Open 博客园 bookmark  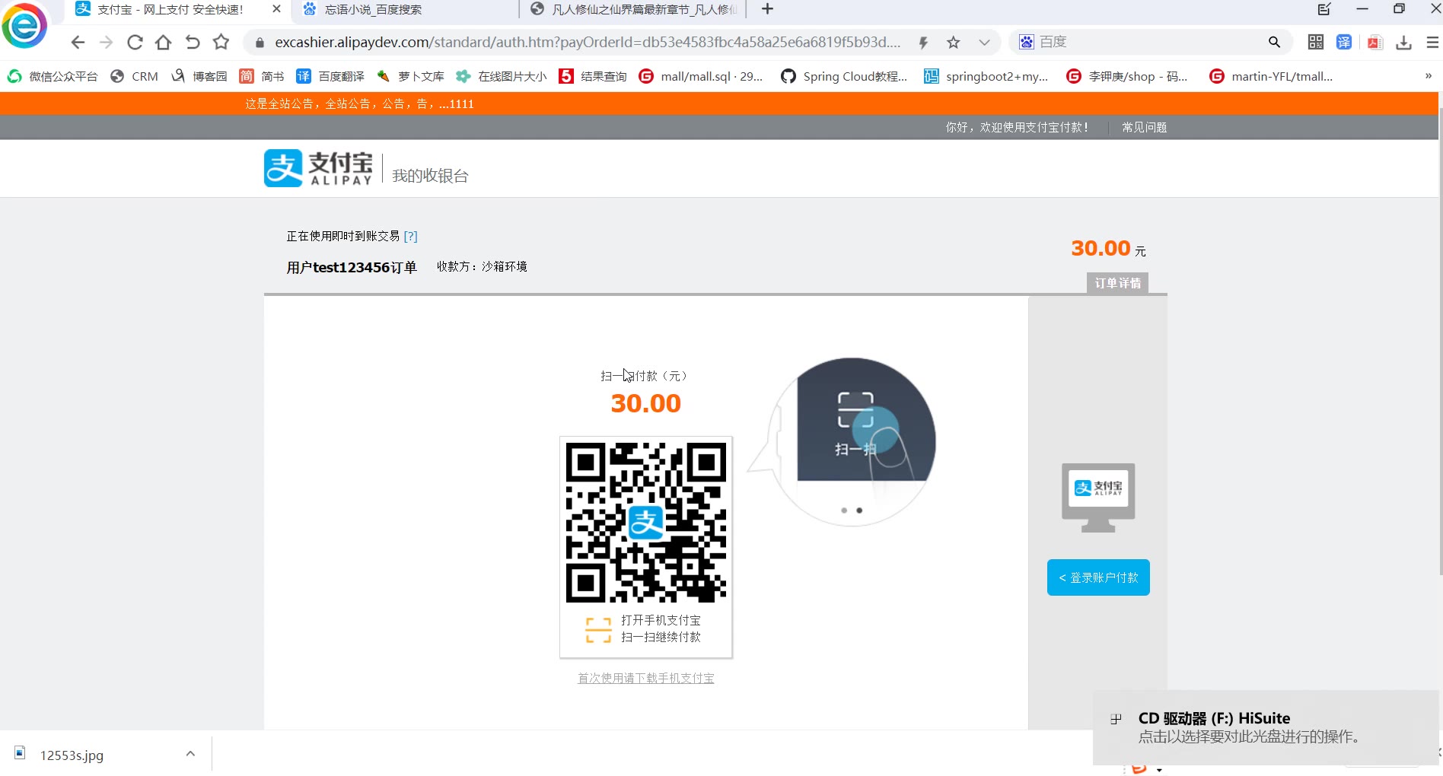tap(199, 76)
